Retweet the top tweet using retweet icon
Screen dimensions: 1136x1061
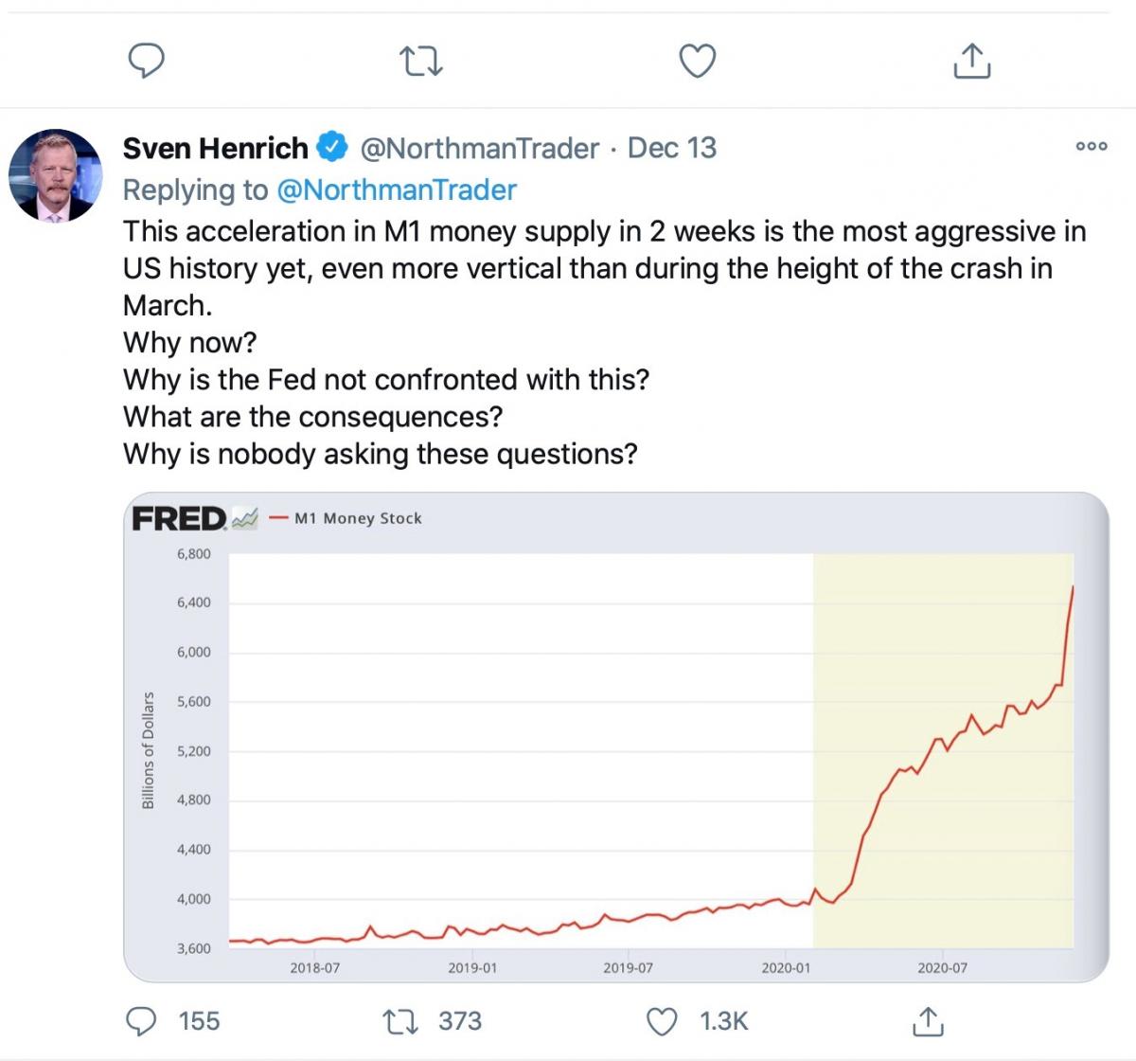point(422,62)
